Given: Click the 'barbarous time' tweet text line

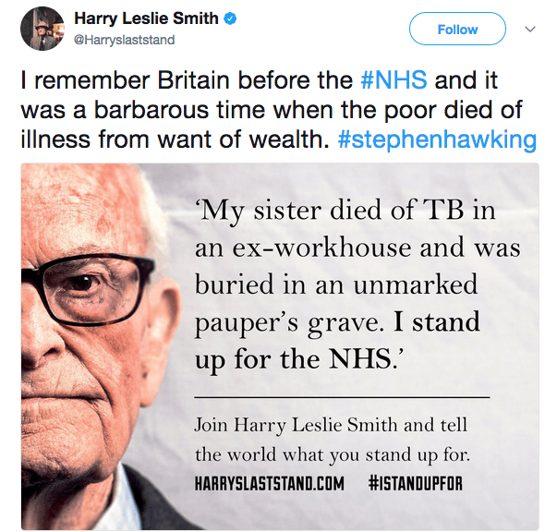Looking at the screenshot, I should 271,110.
